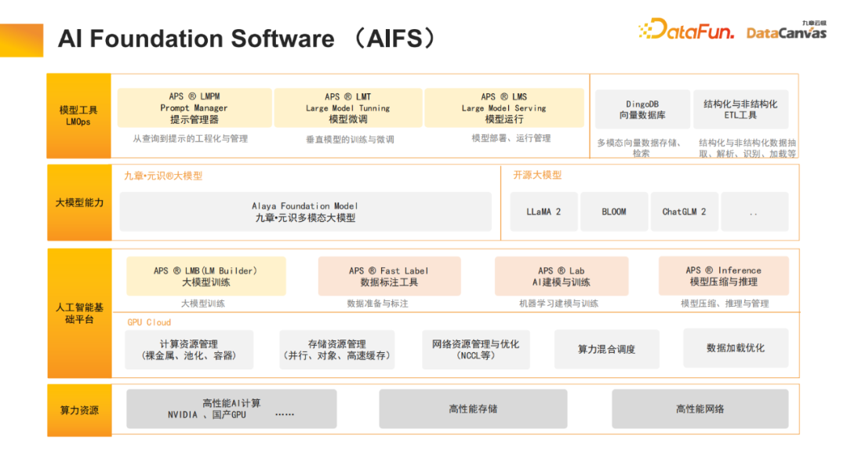This screenshot has width=847, height=476.
Task: Toggle the ChatGLM 2 model option
Action: [x=684, y=211]
